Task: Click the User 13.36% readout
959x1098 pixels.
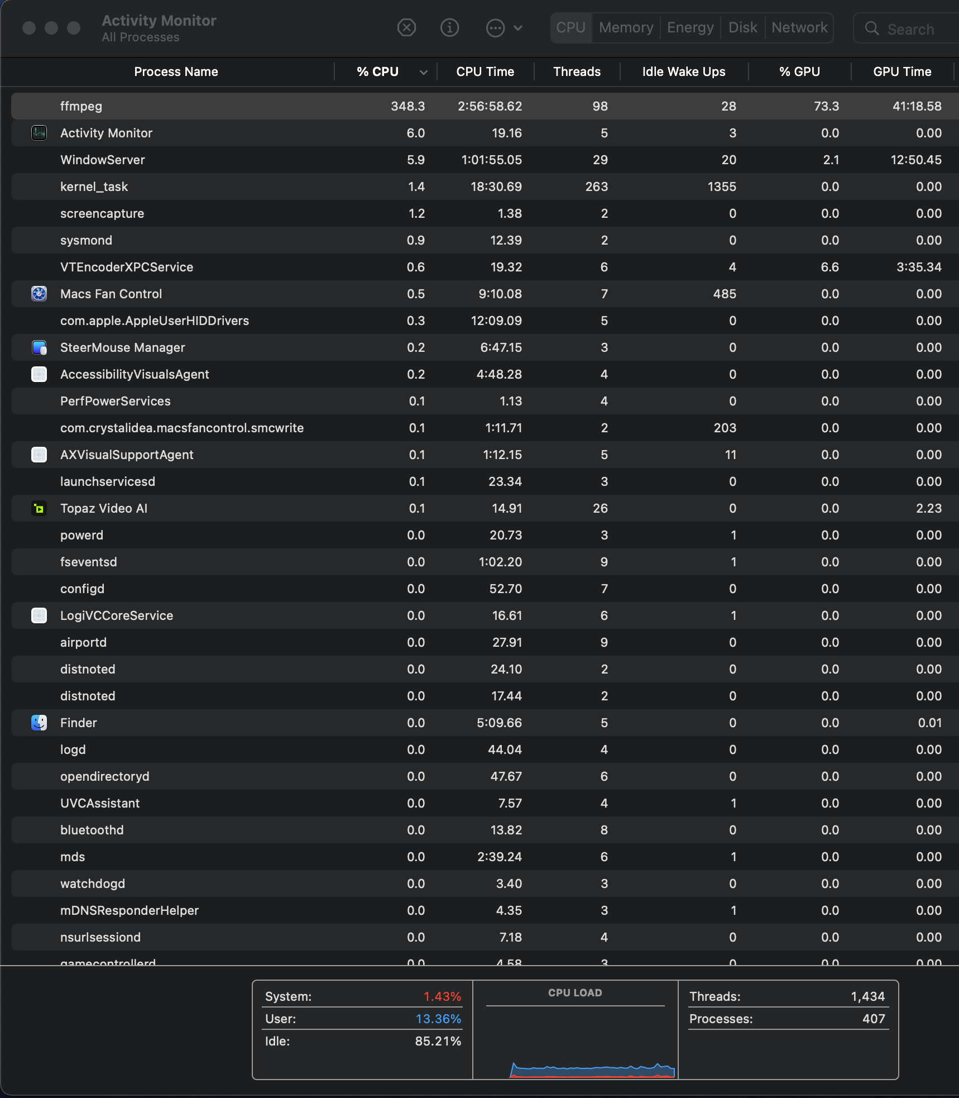Action: pyautogui.click(x=438, y=1019)
